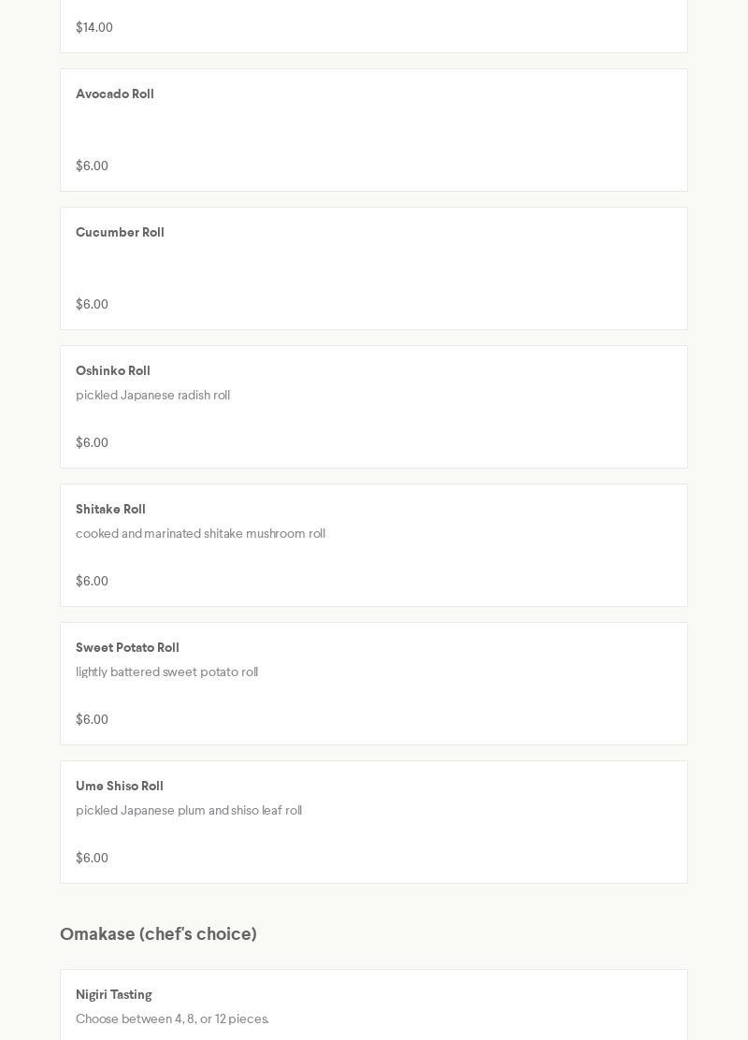The height and width of the screenshot is (1040, 748).
Task: Click the Avocado Roll $6.00 price
Action: pos(92,166)
